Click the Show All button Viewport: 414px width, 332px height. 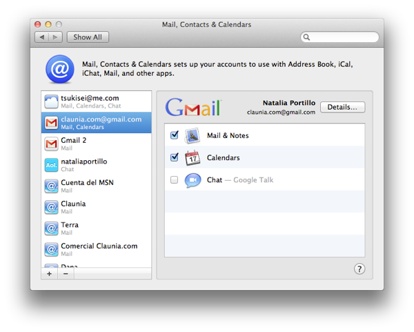(x=88, y=37)
